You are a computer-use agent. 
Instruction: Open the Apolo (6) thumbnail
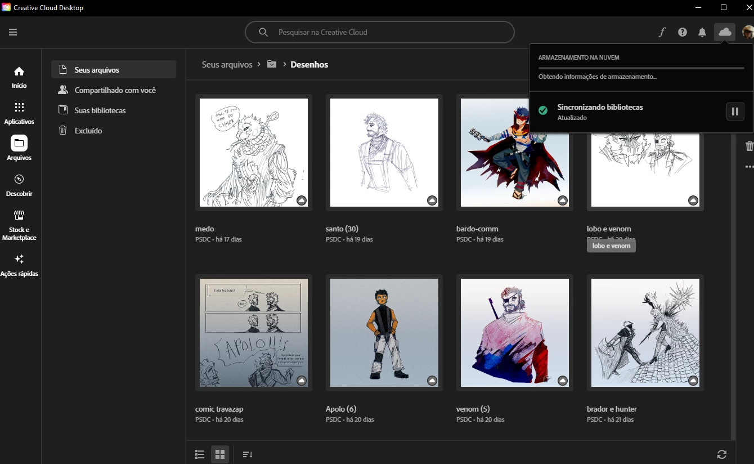(384, 333)
